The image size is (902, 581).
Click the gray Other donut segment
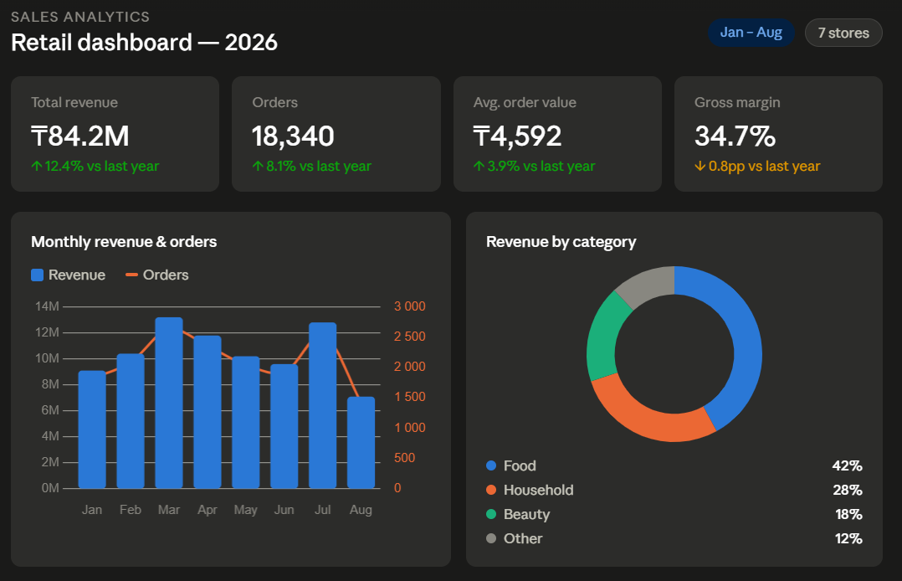point(648,285)
